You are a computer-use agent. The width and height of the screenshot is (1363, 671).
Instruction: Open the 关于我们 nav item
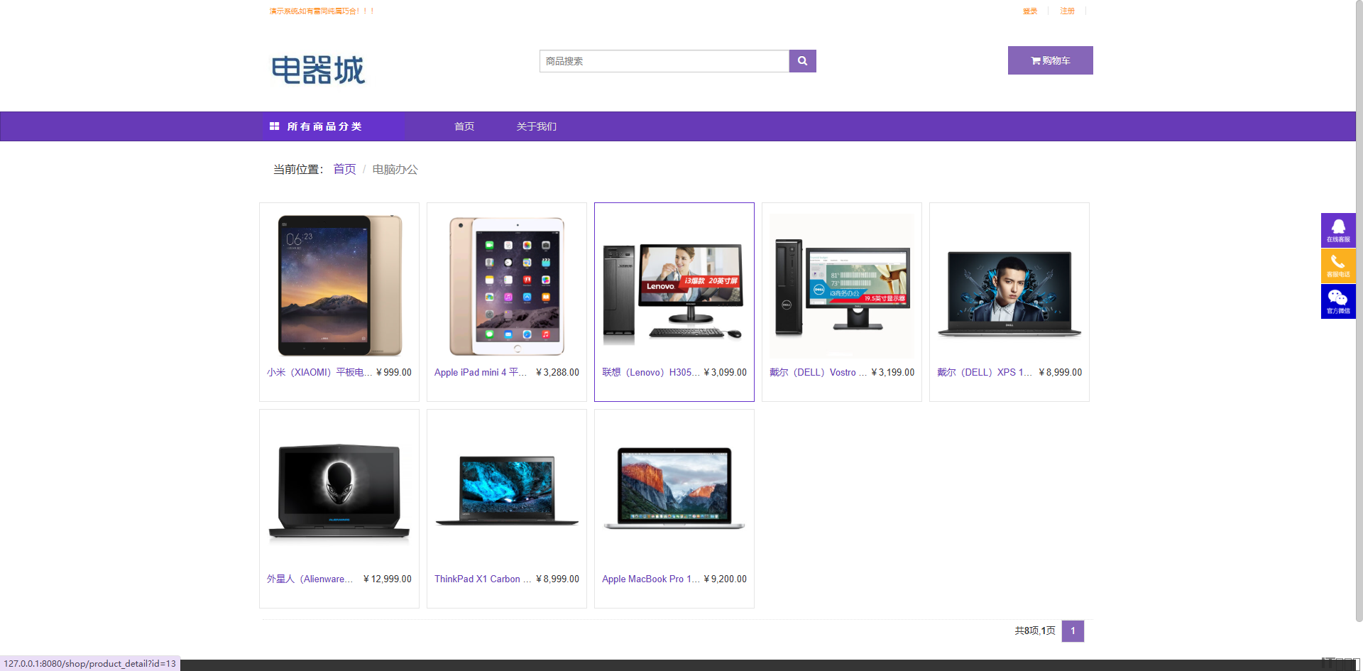(536, 126)
